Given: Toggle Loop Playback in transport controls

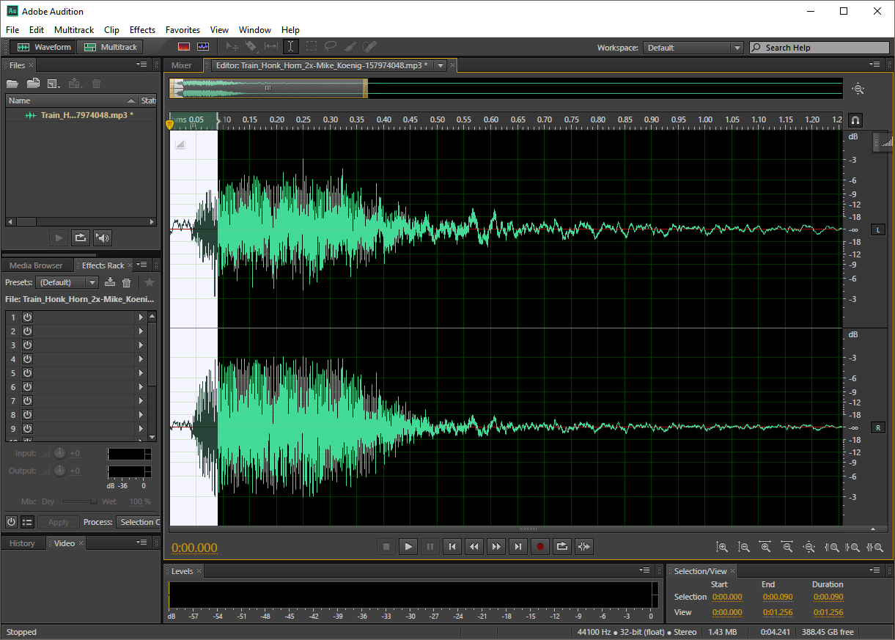Looking at the screenshot, I should [562, 546].
